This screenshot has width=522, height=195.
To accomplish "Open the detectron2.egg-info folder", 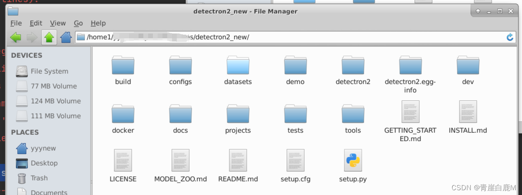I will (411, 65).
